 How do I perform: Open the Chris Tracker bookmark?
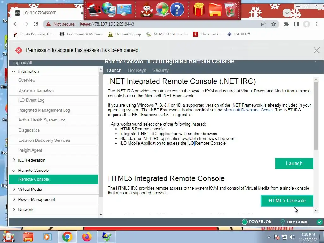click(207, 34)
